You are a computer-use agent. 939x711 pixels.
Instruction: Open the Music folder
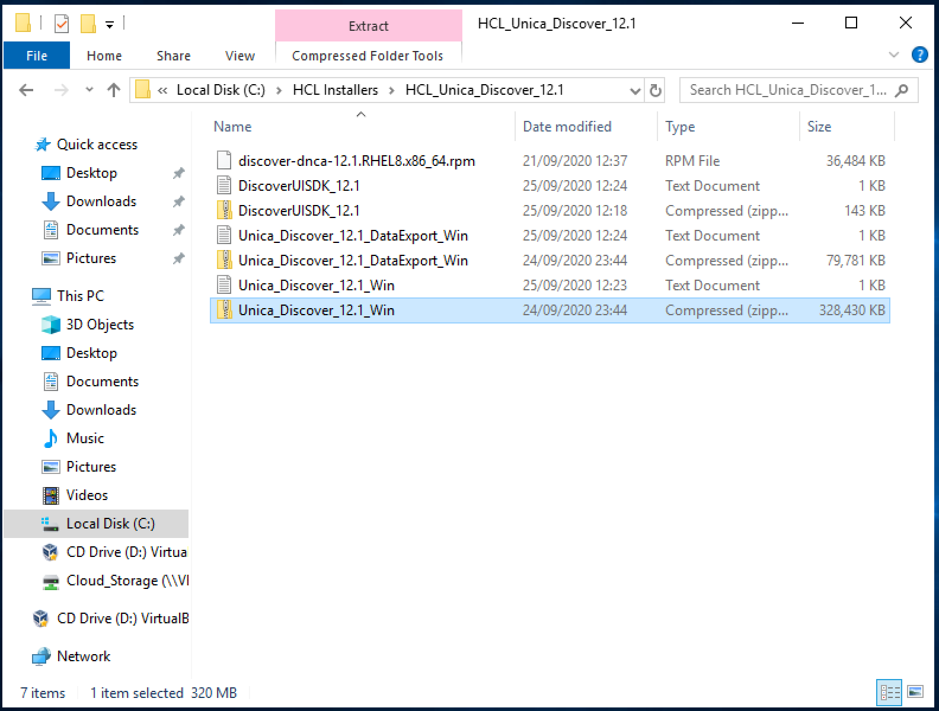(x=85, y=438)
